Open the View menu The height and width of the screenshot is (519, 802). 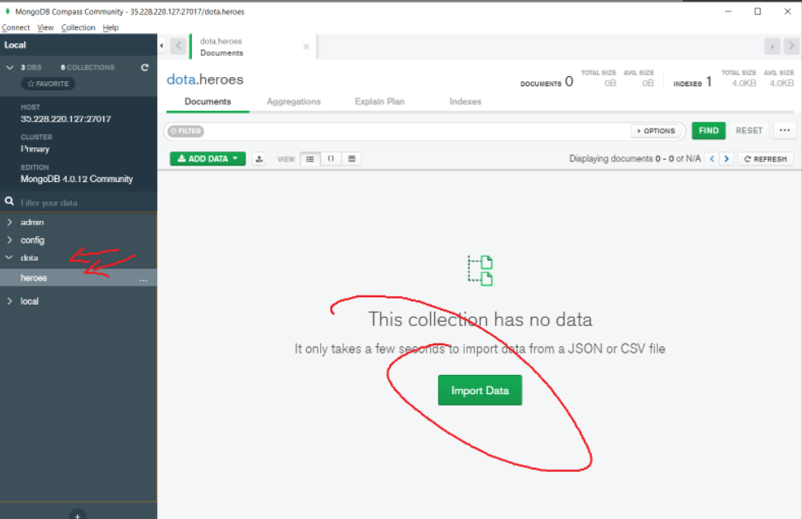tap(45, 27)
